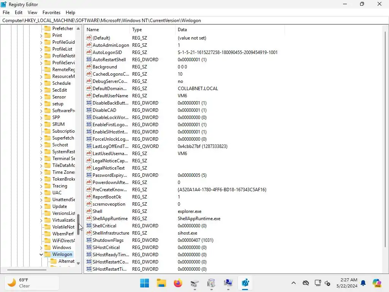Click the Background string value icon

(89, 67)
